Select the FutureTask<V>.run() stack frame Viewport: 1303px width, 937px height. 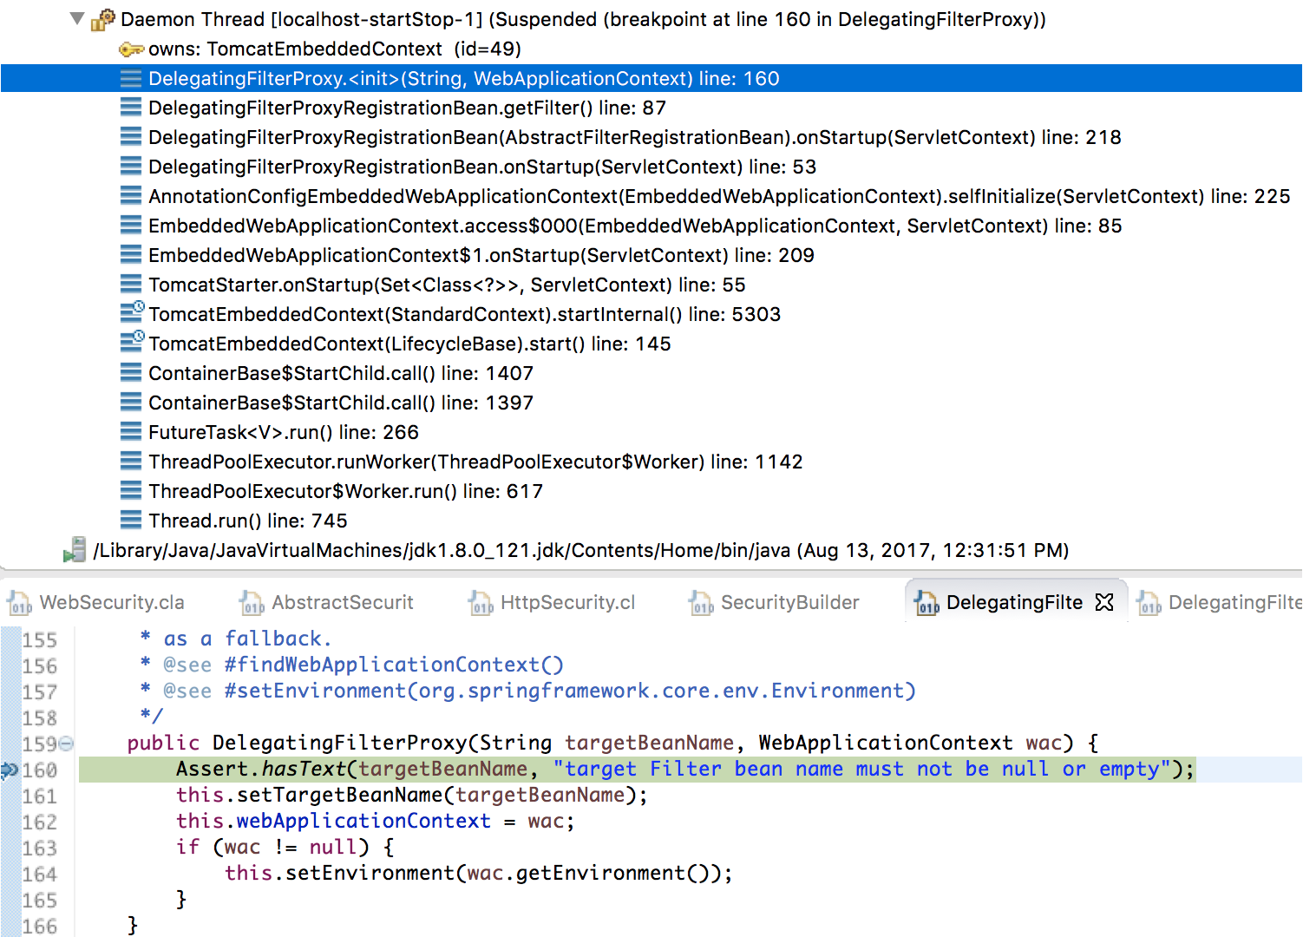[283, 432]
